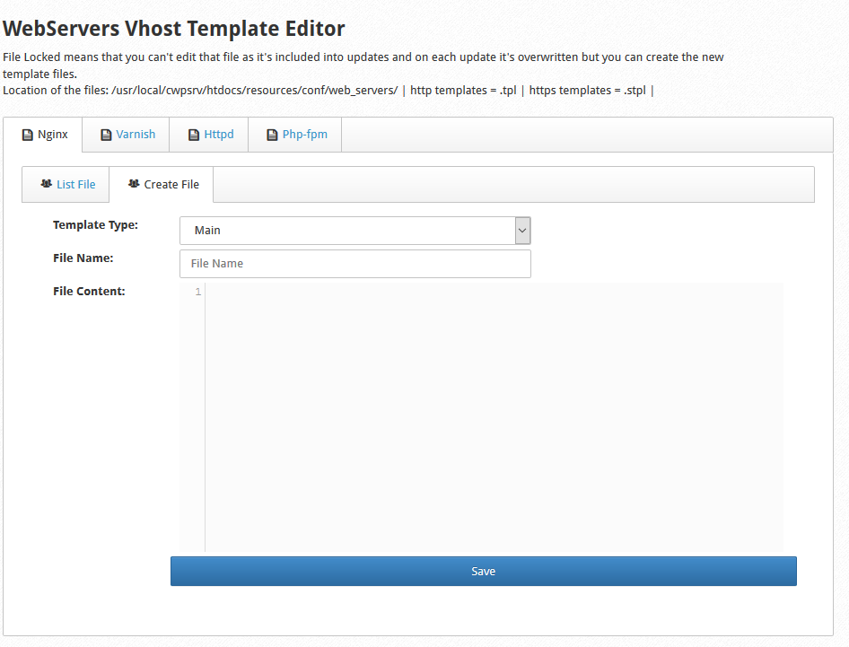Screen dimensions: 849x647
Task: Switch to the Httpd tab
Action: coord(208,135)
